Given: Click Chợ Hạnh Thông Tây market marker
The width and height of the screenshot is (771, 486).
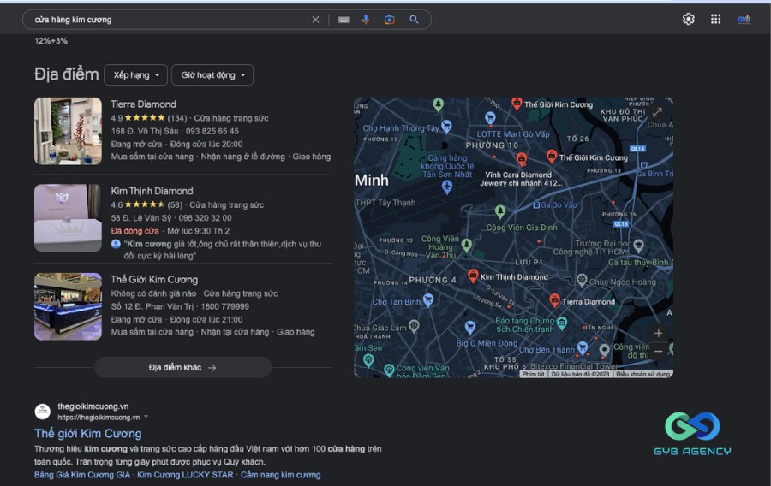Looking at the screenshot, I should coord(446,126).
